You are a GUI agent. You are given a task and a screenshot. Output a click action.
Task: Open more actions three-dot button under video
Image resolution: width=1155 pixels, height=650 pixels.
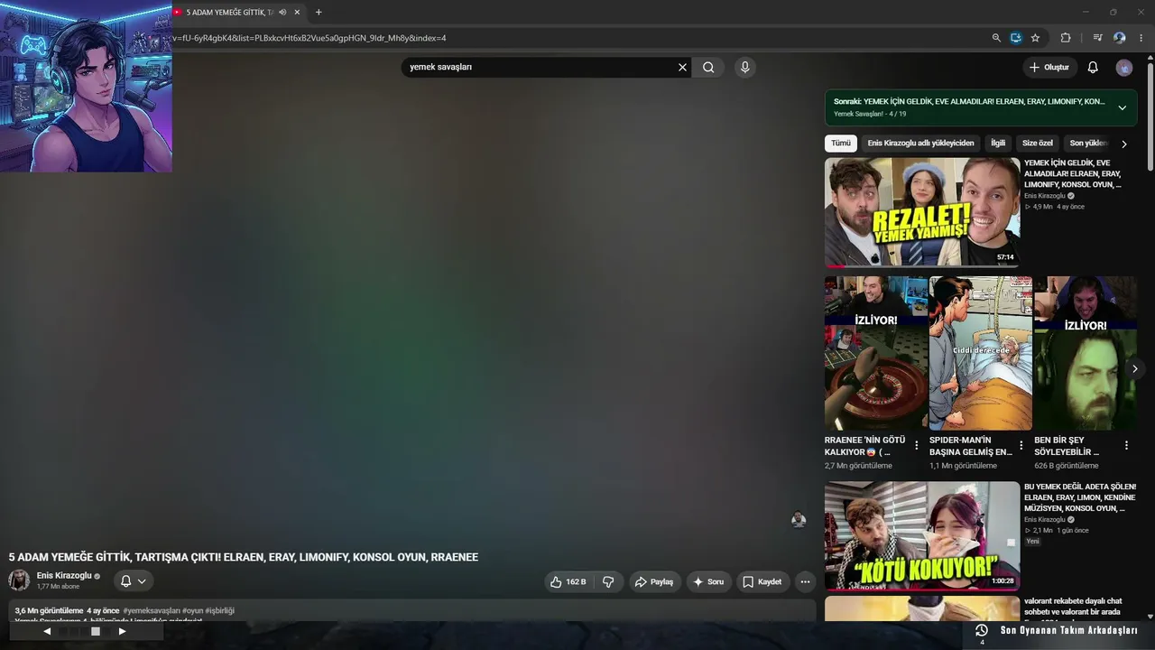pyautogui.click(x=806, y=582)
